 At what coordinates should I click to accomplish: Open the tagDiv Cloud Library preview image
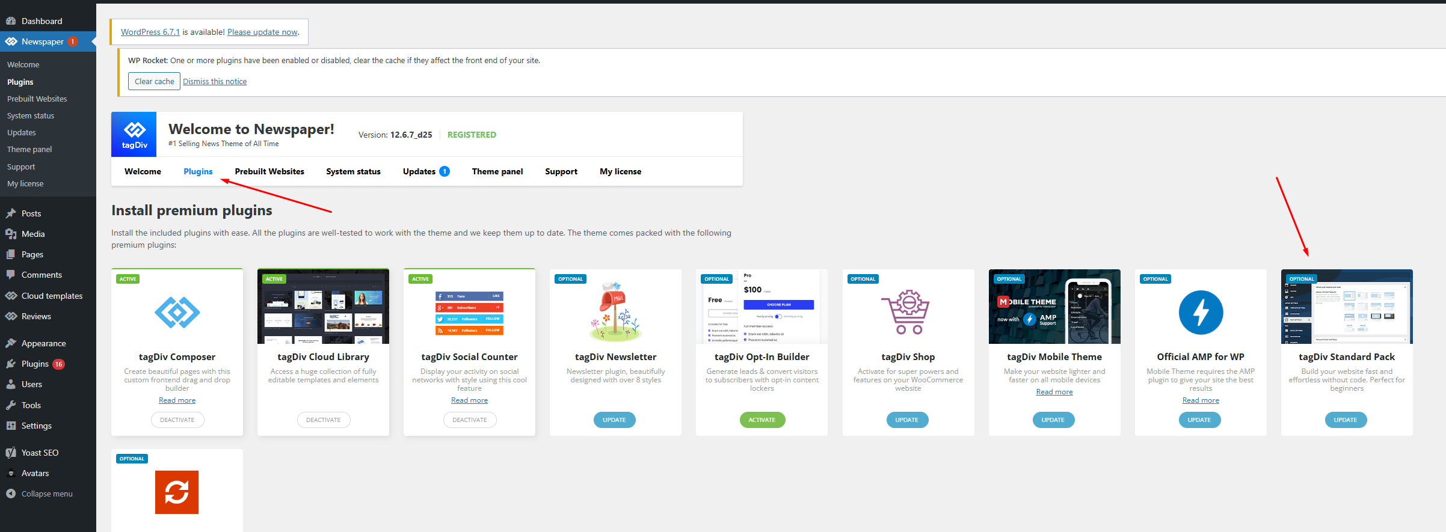pyautogui.click(x=323, y=307)
